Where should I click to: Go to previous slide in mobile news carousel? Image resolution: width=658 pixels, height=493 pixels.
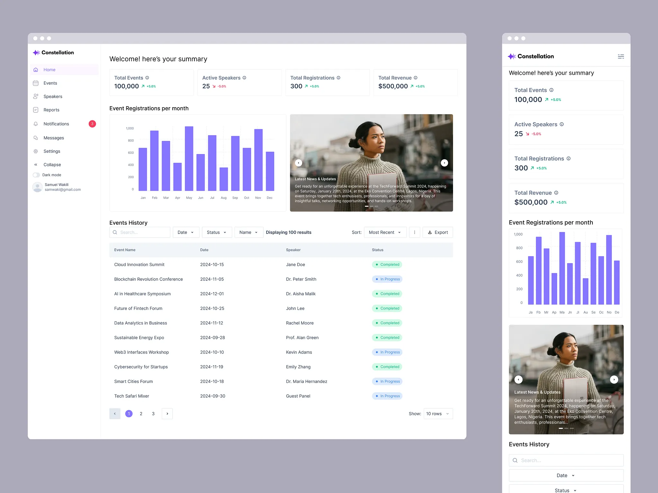(x=518, y=379)
